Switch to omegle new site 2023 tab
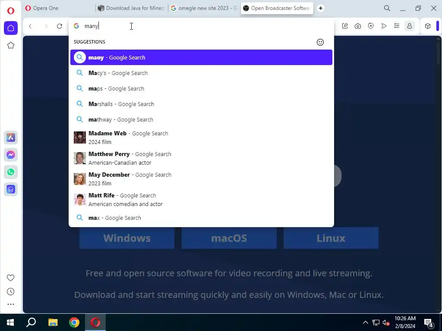 pyautogui.click(x=204, y=8)
